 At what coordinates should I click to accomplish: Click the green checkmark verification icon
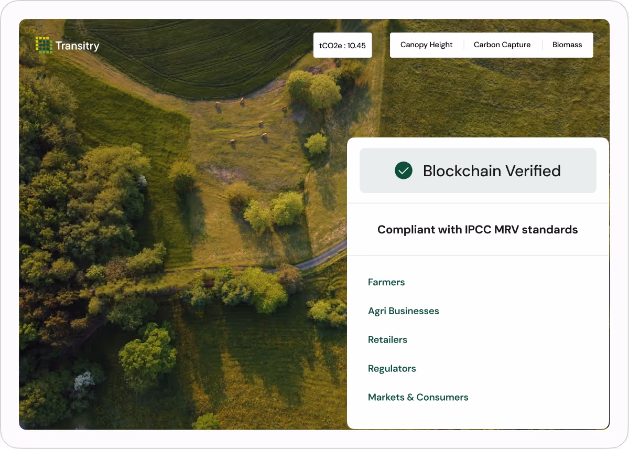(x=403, y=170)
